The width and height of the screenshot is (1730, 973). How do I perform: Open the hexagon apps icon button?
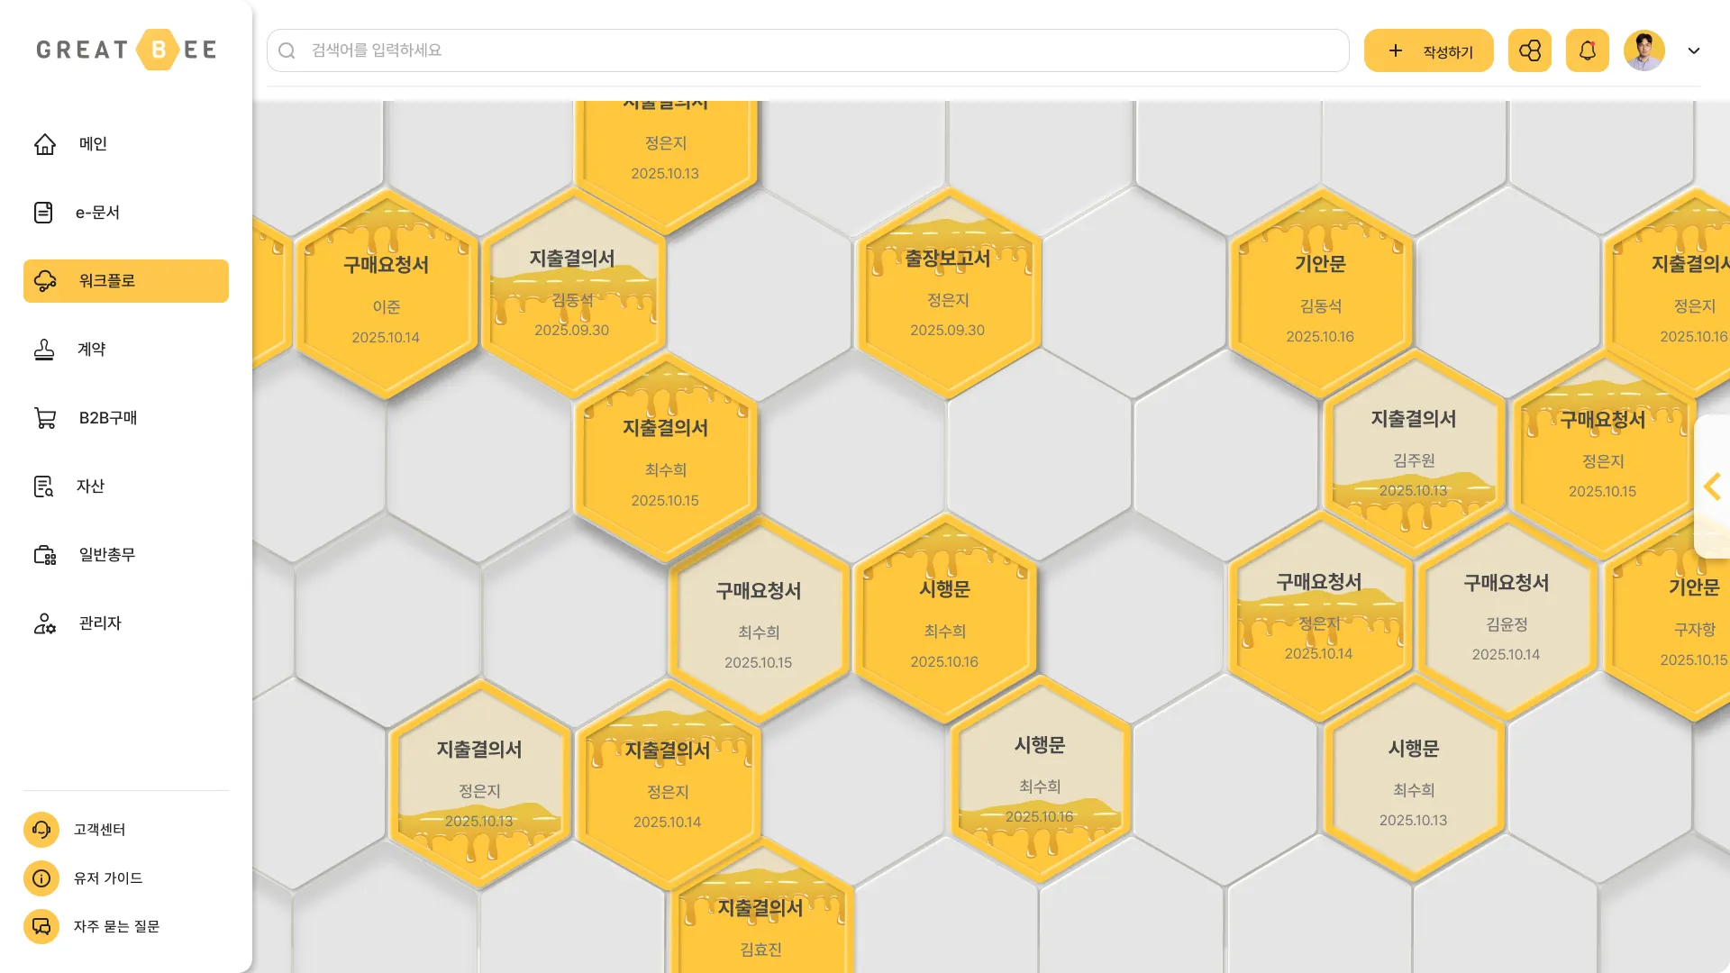pyautogui.click(x=1529, y=50)
